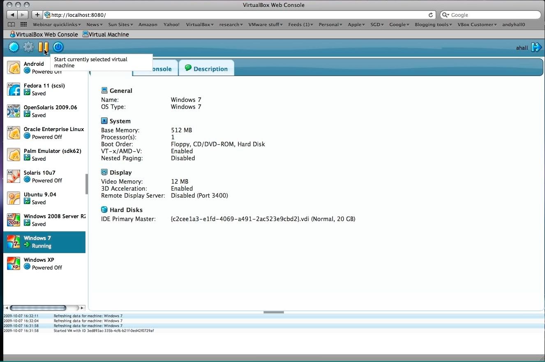This screenshot has width=545, height=362.
Task: Click the Google search field
Action: point(490,15)
